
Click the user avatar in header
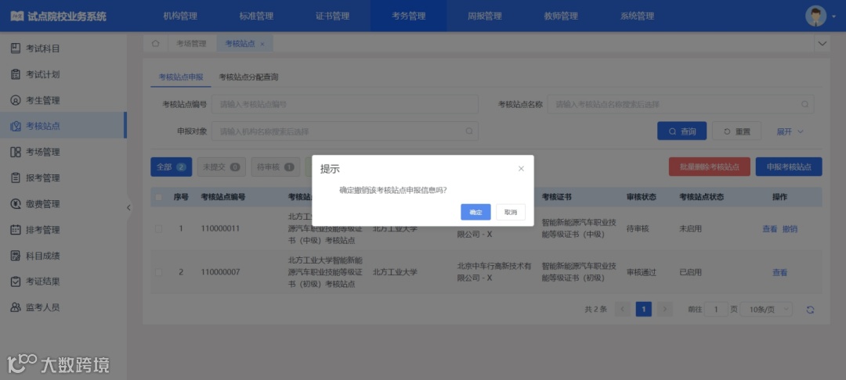[815, 16]
